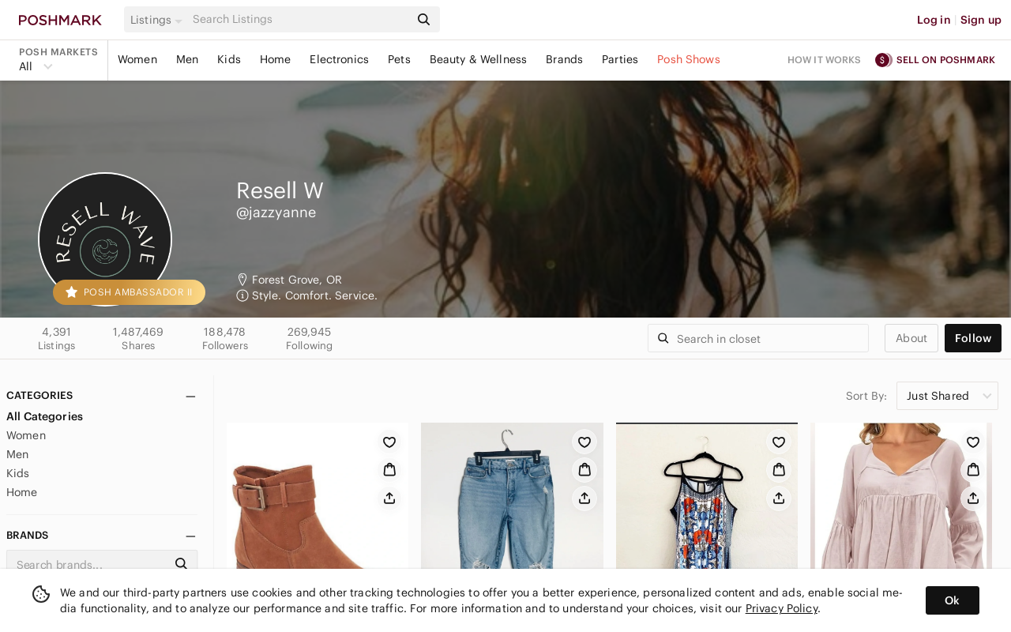Like the pink blouse listing
Screen dimensions: 1011x632
point(973,442)
